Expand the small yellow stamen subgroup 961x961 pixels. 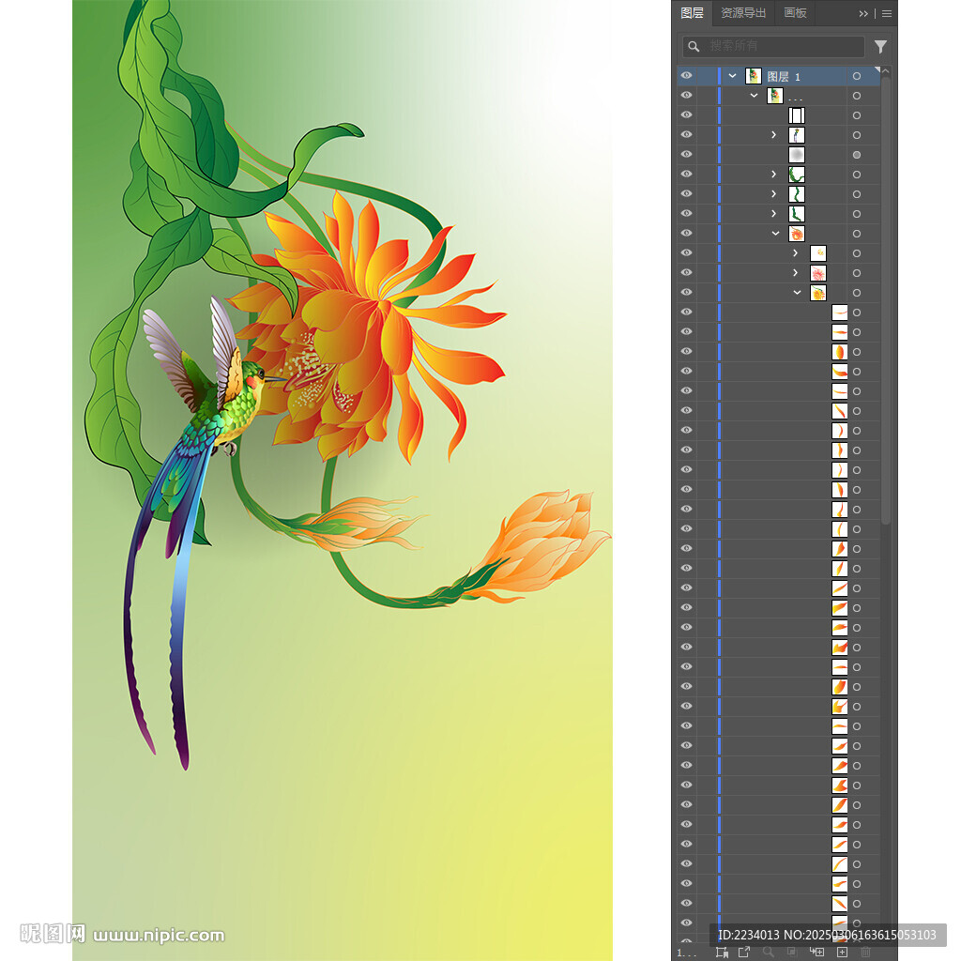796,253
